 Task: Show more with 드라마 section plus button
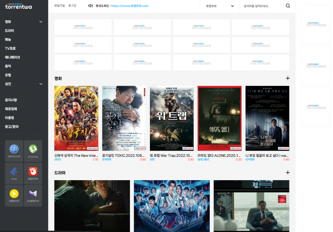(288, 173)
